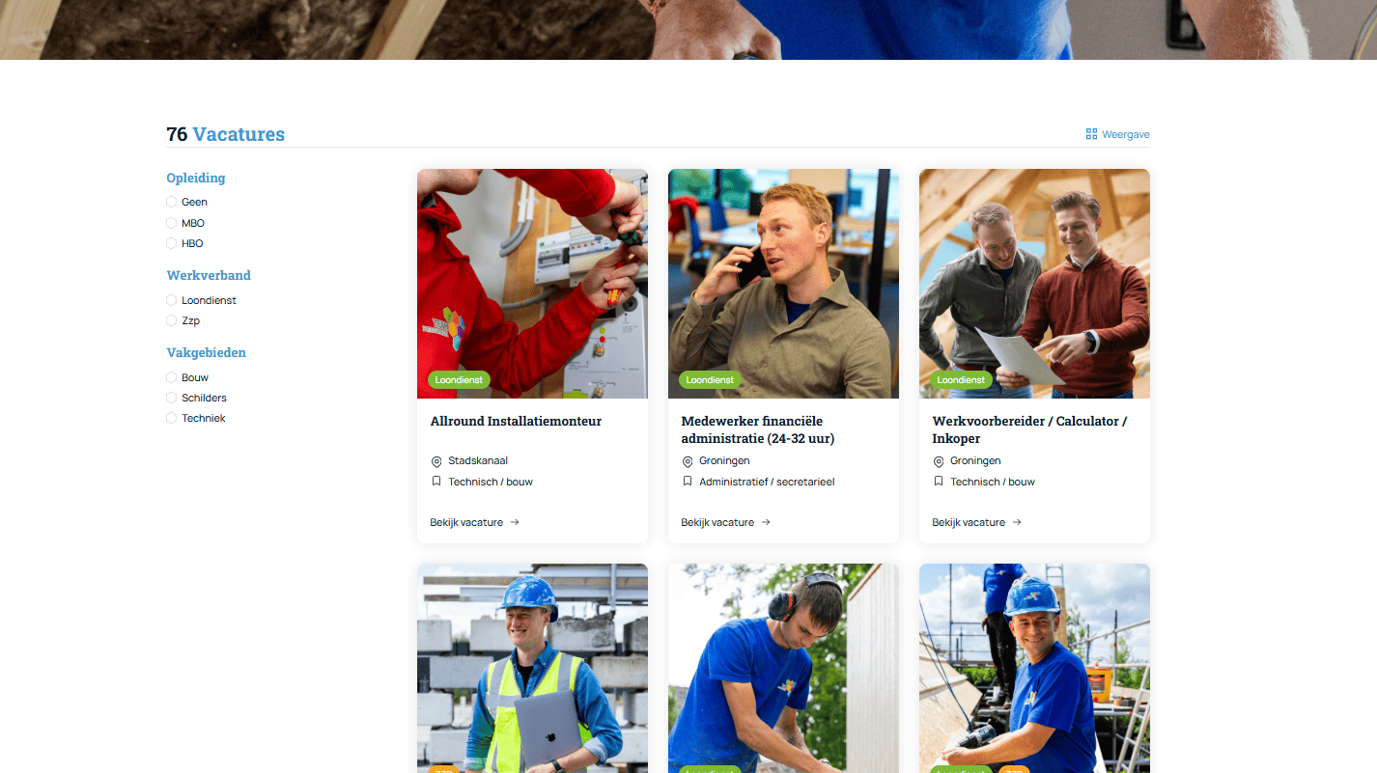Enable the Techniek field filter
Screen dimensions: 1377x773
[172, 418]
